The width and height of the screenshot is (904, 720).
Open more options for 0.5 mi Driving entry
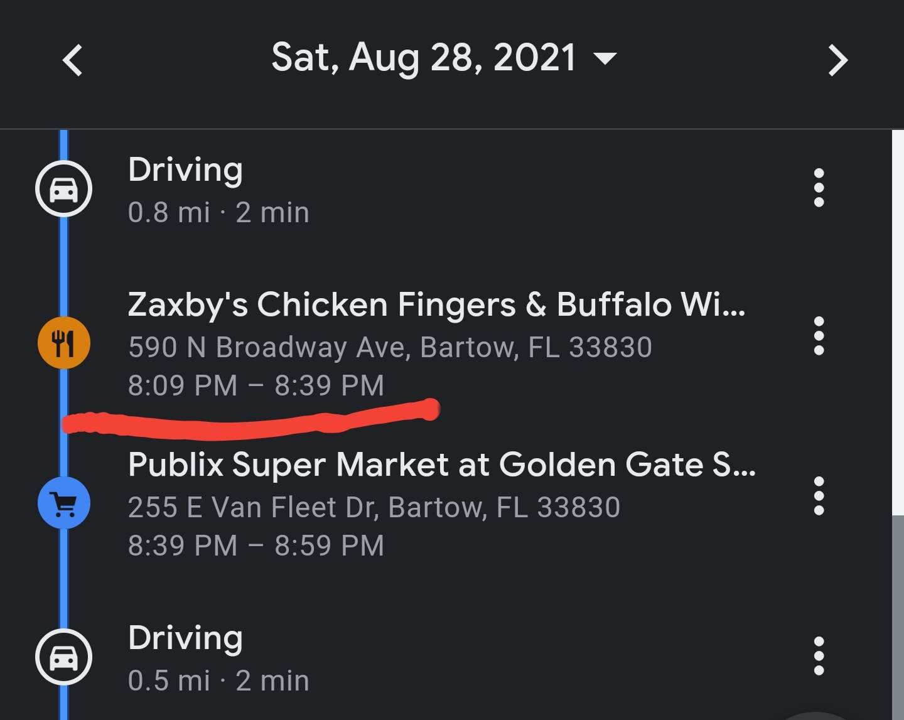pos(819,656)
